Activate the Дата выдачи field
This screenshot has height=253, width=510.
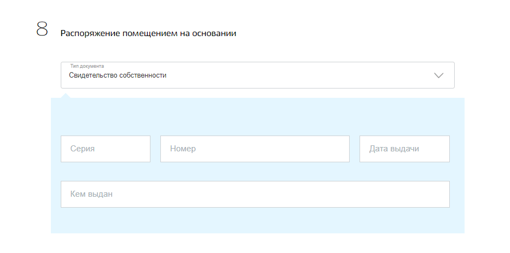coord(404,149)
